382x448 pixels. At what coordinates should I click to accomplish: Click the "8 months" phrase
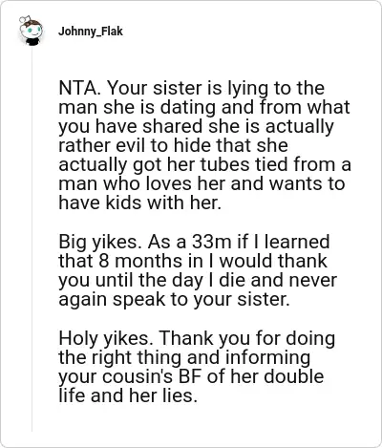pos(146,261)
